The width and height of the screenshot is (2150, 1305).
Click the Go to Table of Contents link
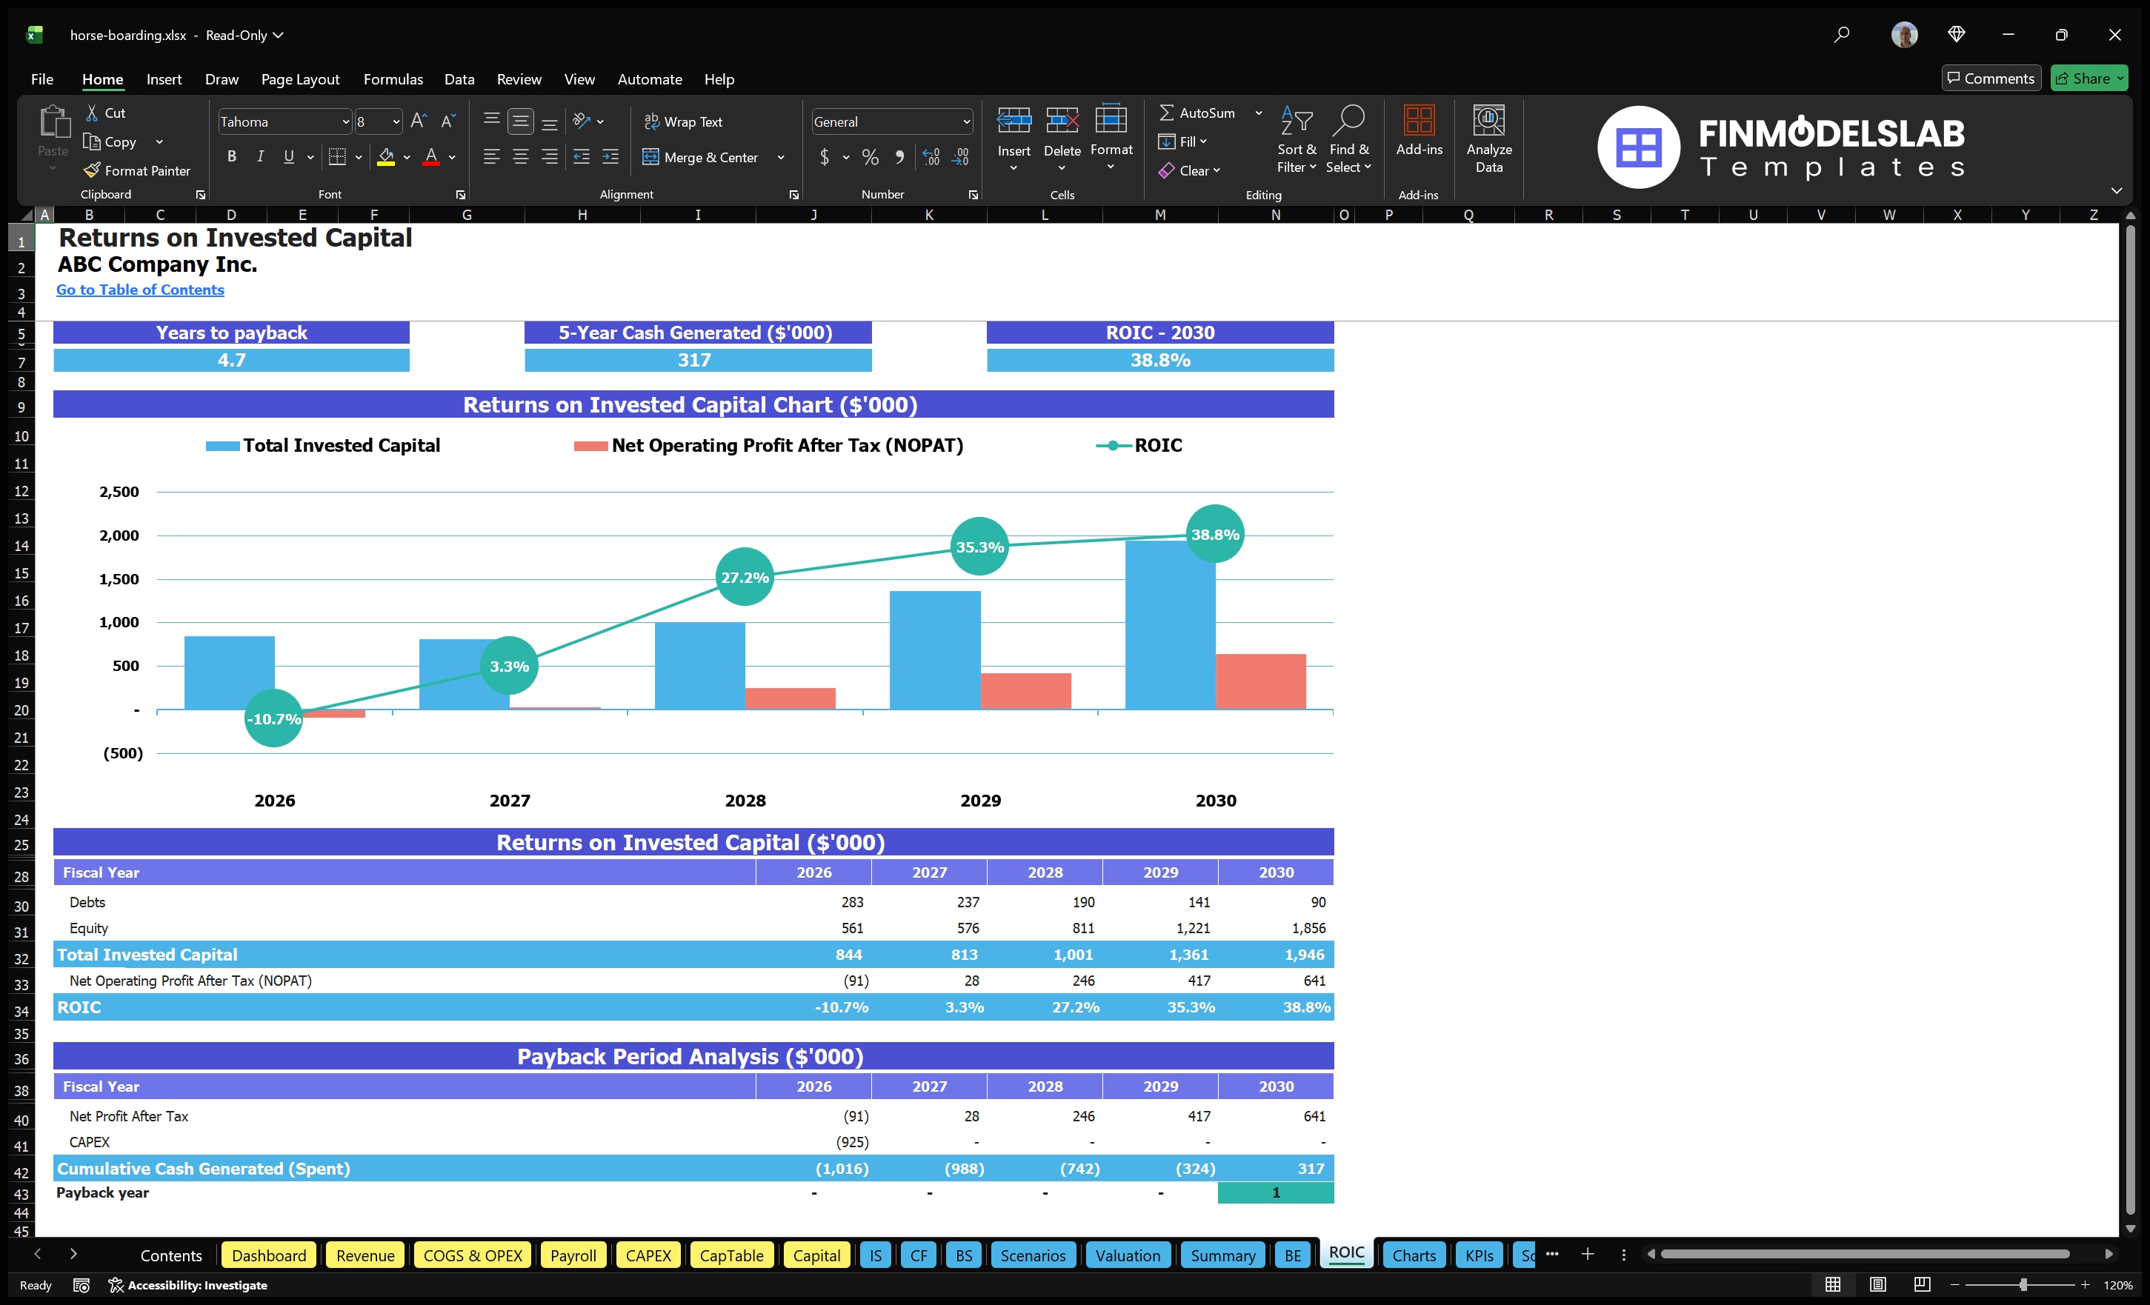[139, 289]
